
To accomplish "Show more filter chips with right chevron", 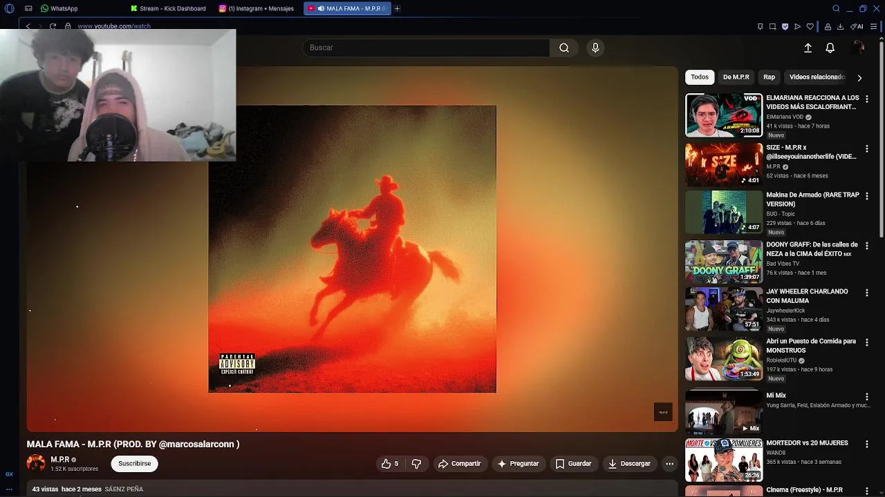I will 859,78.
